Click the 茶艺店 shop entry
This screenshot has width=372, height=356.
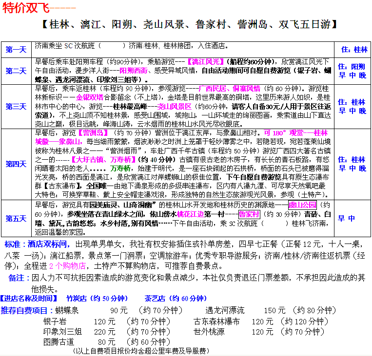156,299
